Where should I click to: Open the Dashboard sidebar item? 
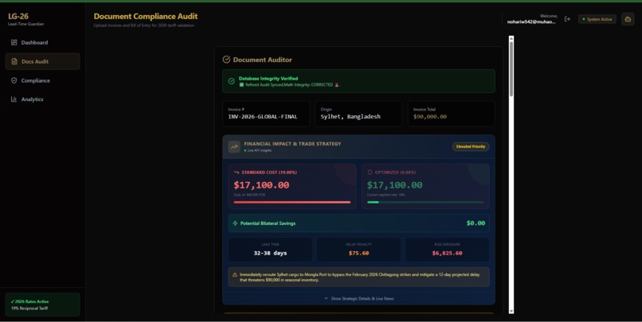point(42,42)
